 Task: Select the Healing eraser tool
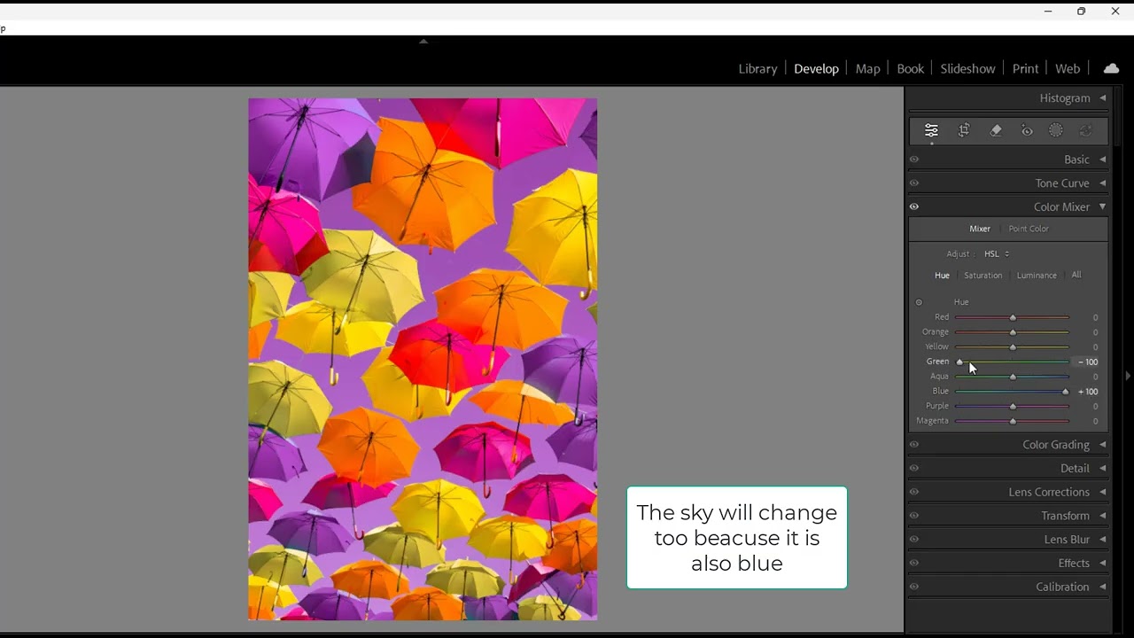coord(996,130)
